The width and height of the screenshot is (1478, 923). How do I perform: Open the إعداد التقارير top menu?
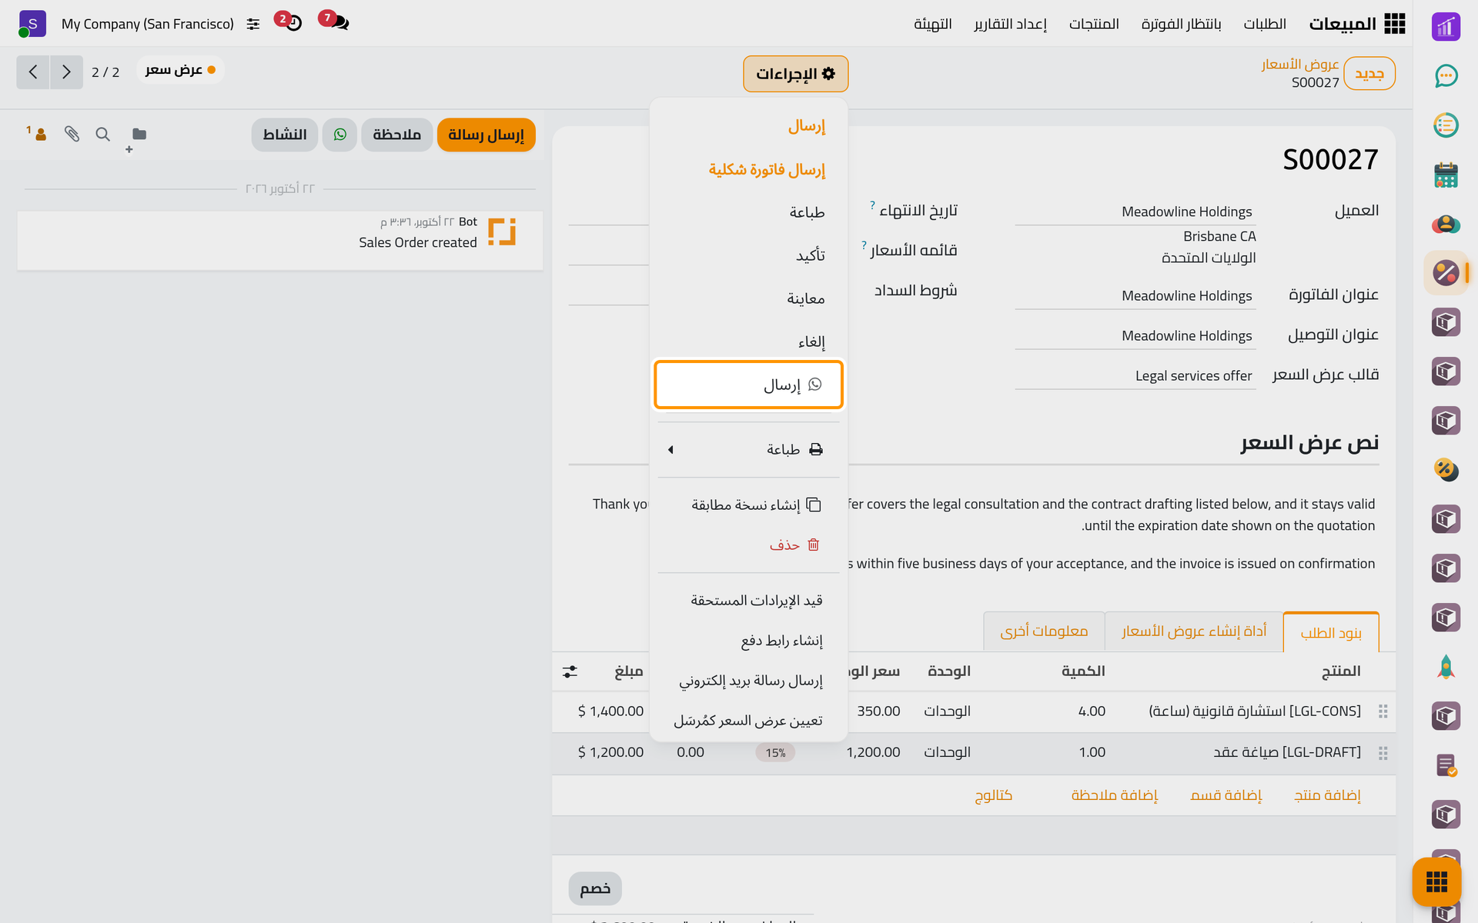click(1010, 24)
